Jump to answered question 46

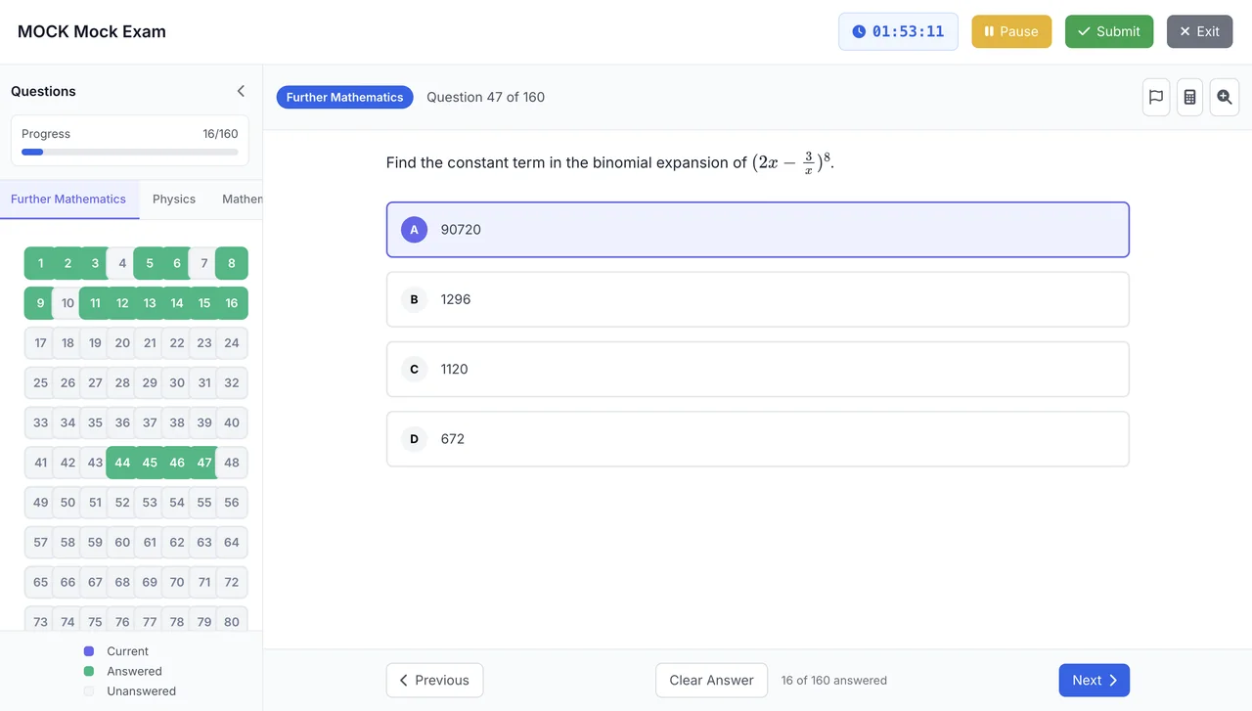tap(177, 463)
